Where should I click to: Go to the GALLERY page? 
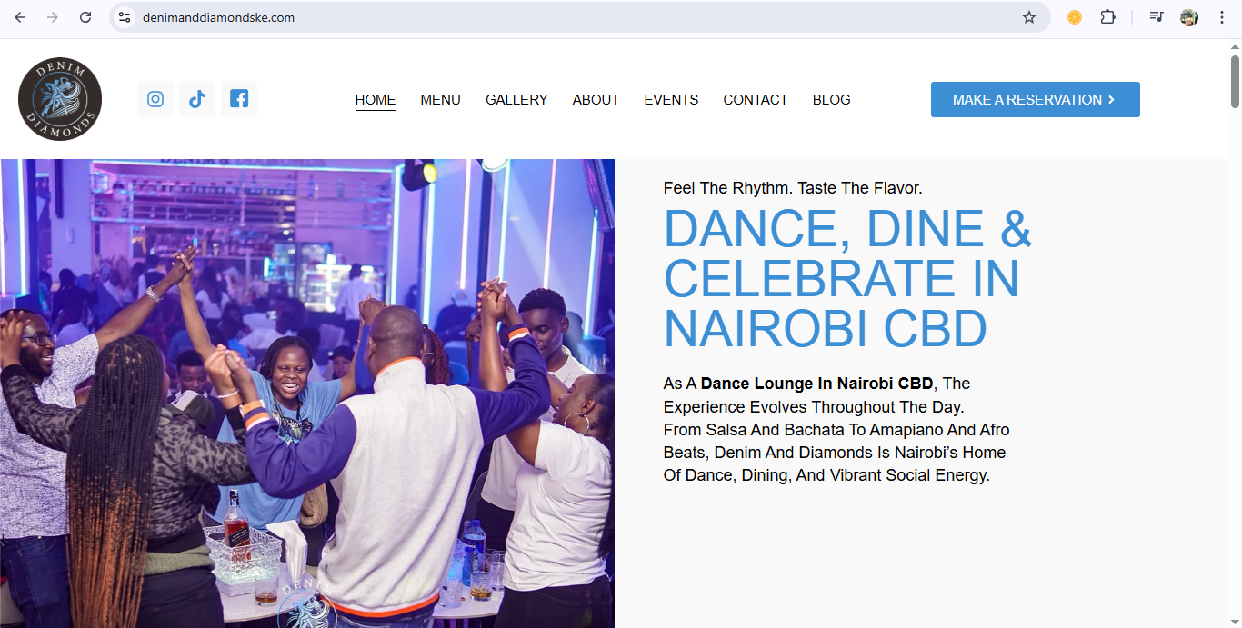pyautogui.click(x=516, y=100)
